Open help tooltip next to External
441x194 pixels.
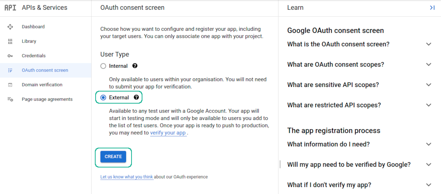(x=136, y=97)
